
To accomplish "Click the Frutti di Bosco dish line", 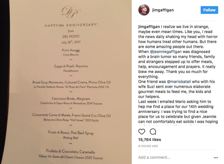I will (71, 133).
